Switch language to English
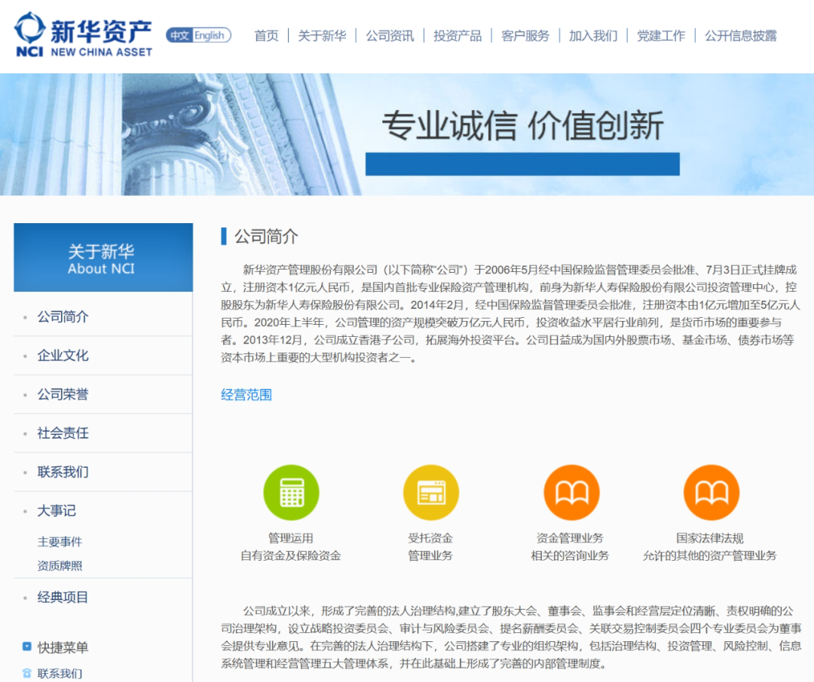814x682 pixels. (210, 35)
